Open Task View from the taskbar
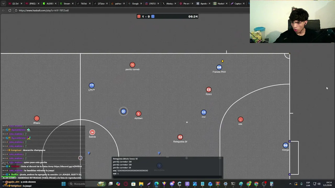Viewport: 335px width, 188px height. click(111, 184)
